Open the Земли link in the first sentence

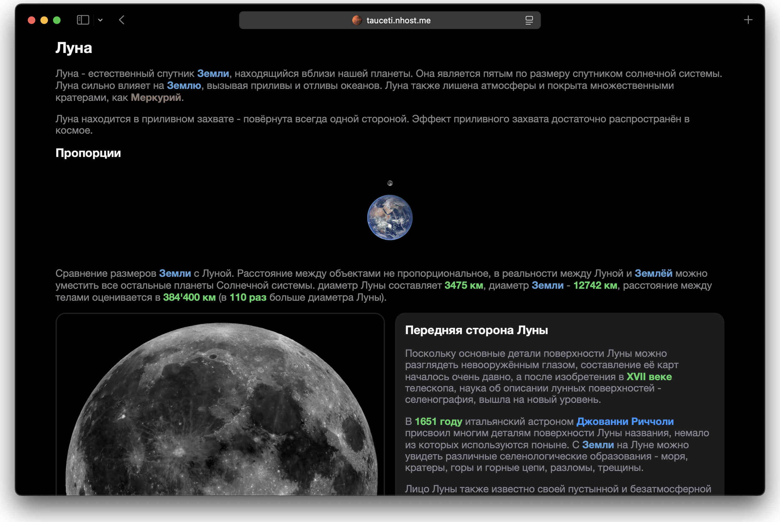click(x=213, y=73)
